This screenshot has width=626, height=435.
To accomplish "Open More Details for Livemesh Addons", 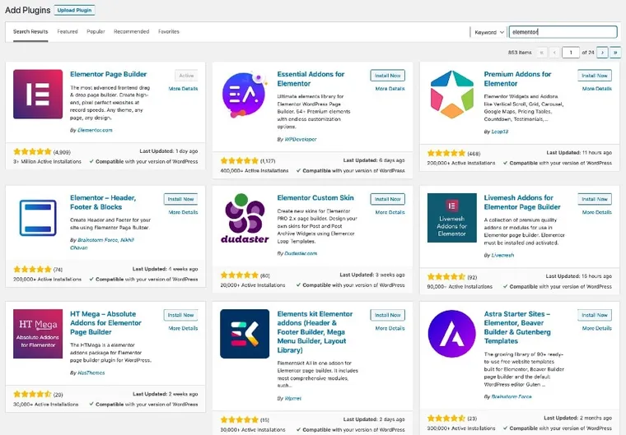I will (x=597, y=212).
